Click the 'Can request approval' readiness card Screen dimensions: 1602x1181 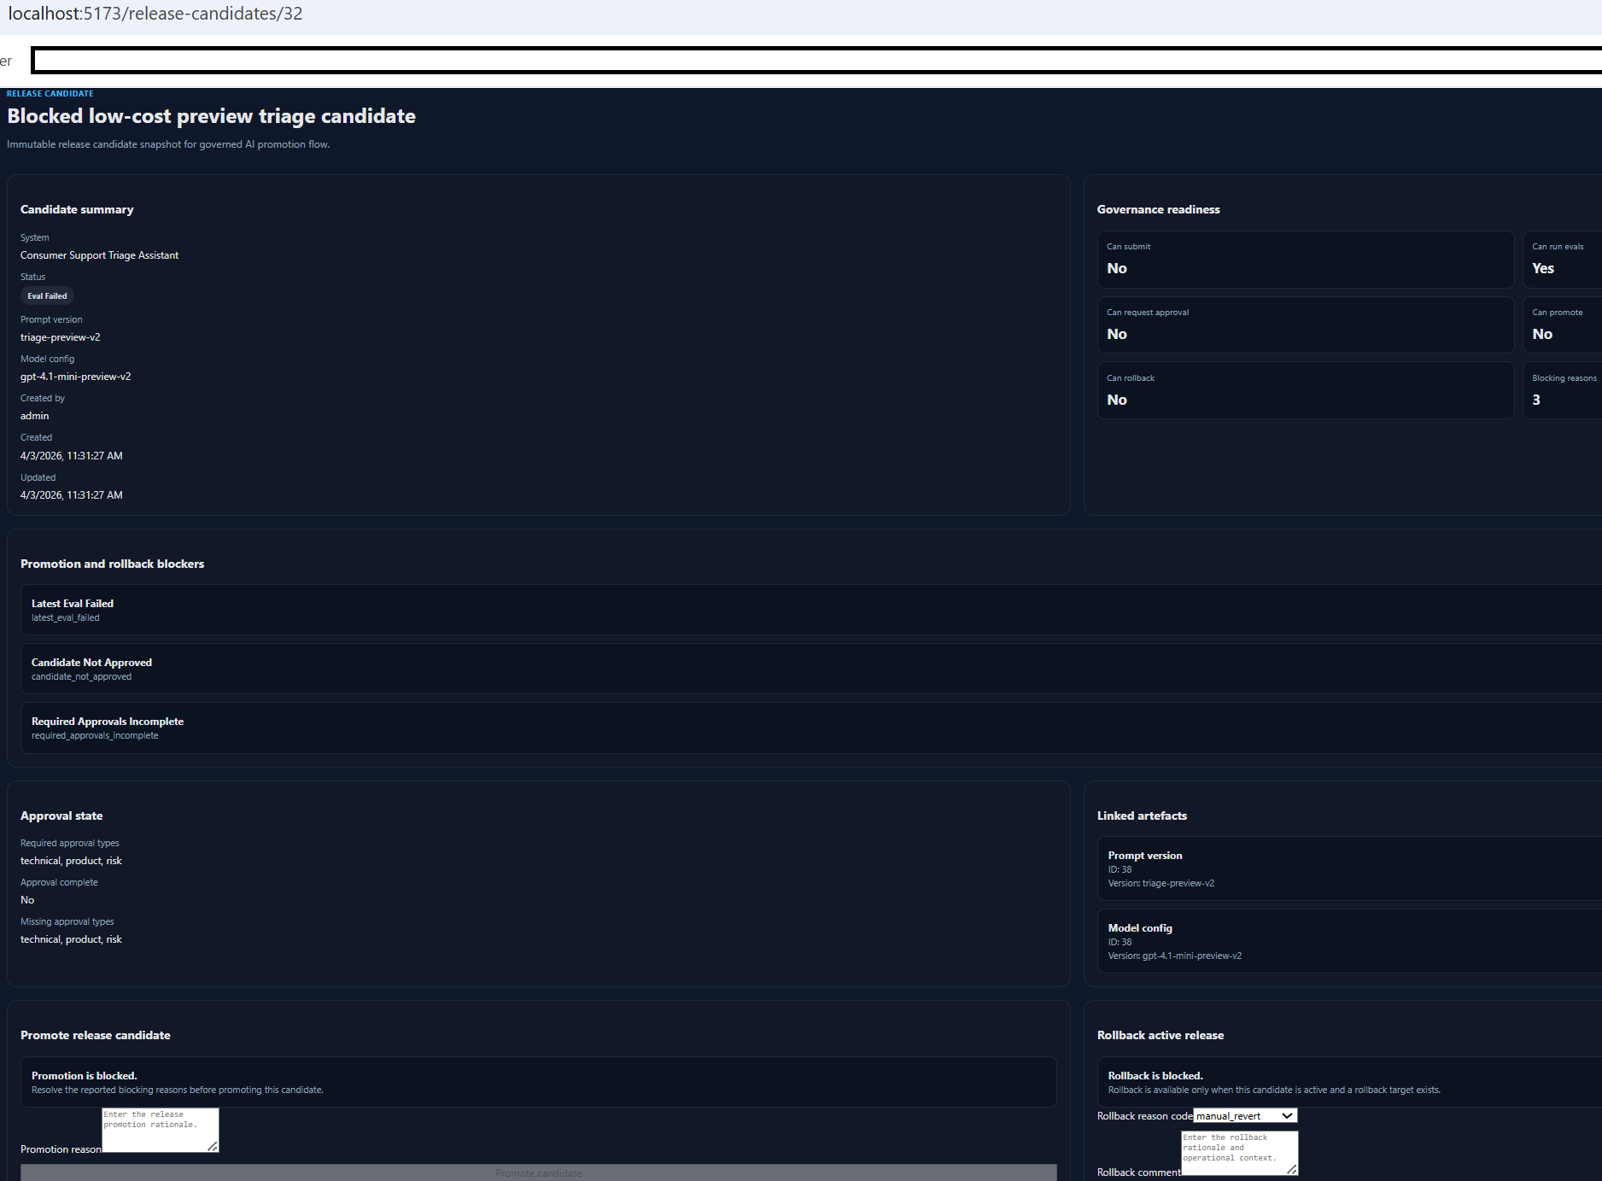pos(1305,324)
